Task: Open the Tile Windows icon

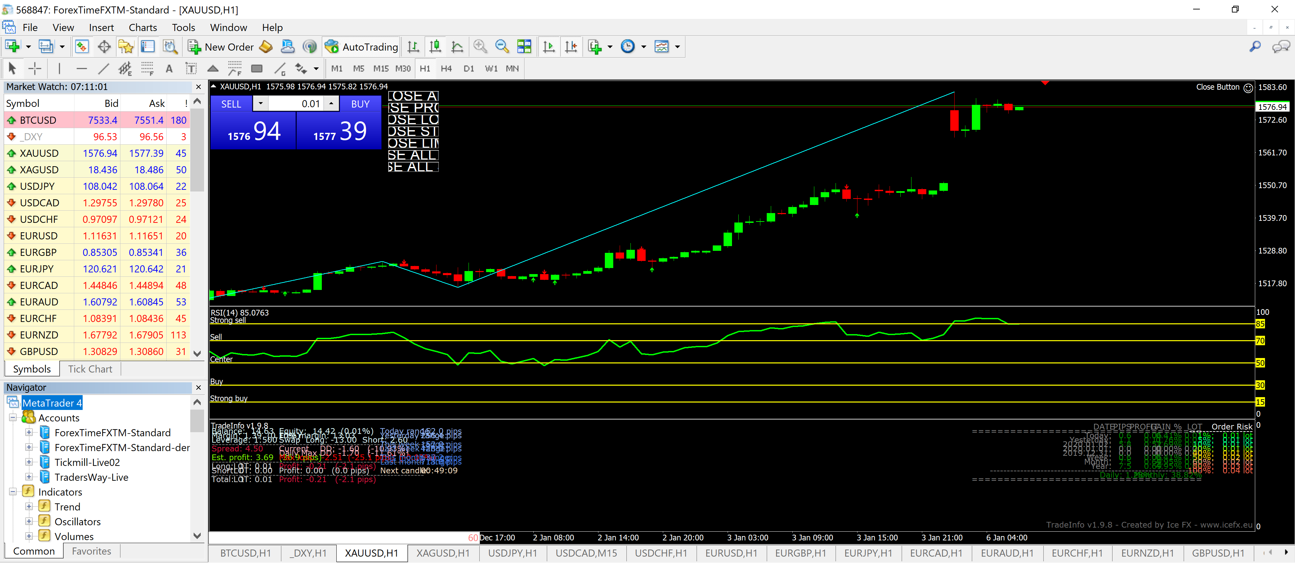Action: (x=524, y=47)
